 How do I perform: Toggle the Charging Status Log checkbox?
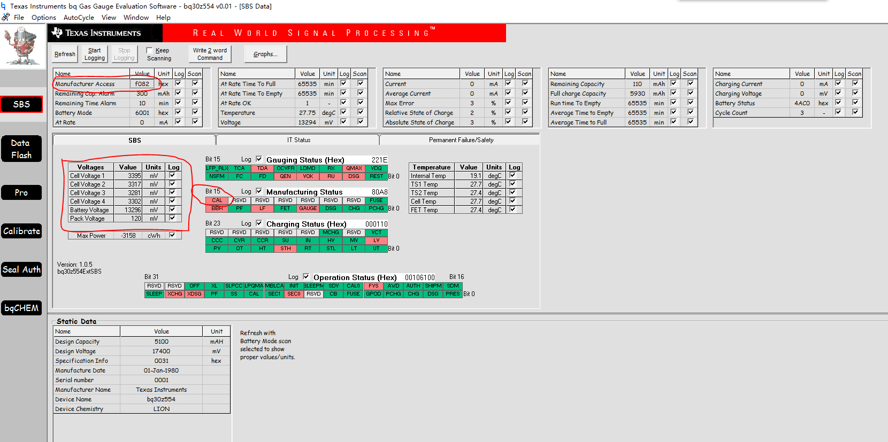tap(259, 223)
